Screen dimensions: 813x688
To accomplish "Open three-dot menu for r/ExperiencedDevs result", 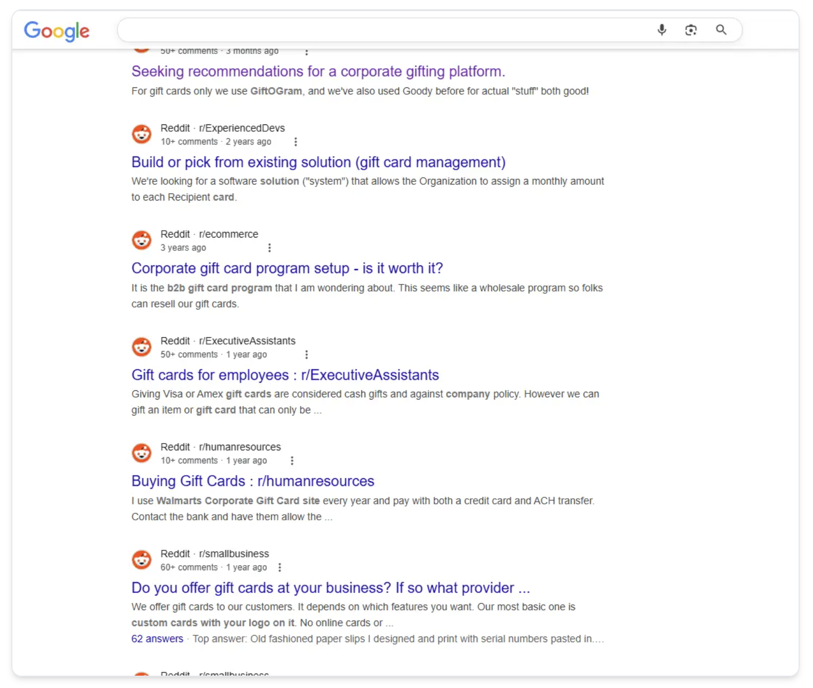I will [x=296, y=141].
